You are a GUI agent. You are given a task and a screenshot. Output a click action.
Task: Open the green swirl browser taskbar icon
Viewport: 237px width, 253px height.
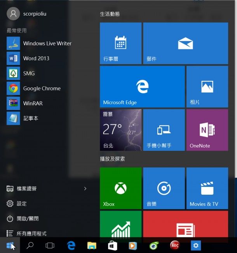tap(154, 245)
